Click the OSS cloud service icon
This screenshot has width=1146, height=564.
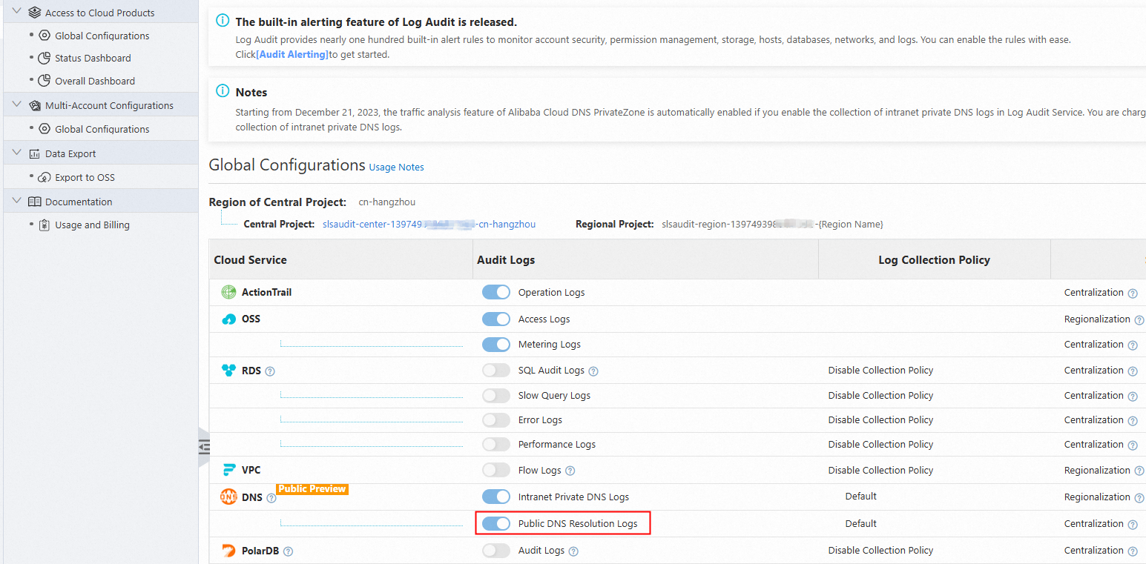coord(228,319)
